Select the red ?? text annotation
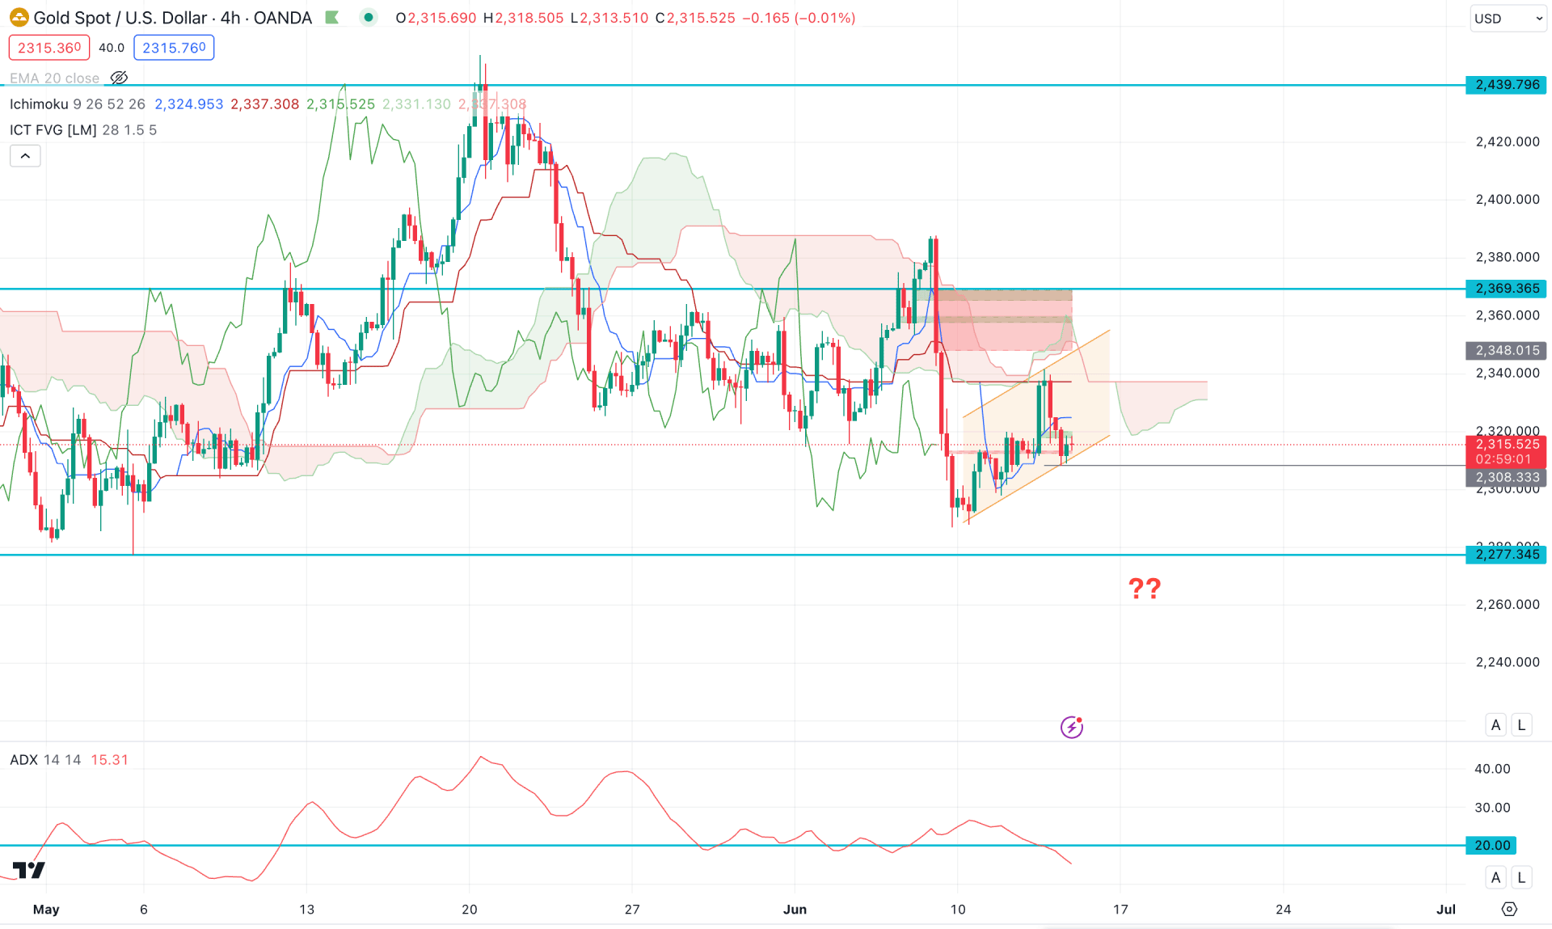 click(1145, 589)
